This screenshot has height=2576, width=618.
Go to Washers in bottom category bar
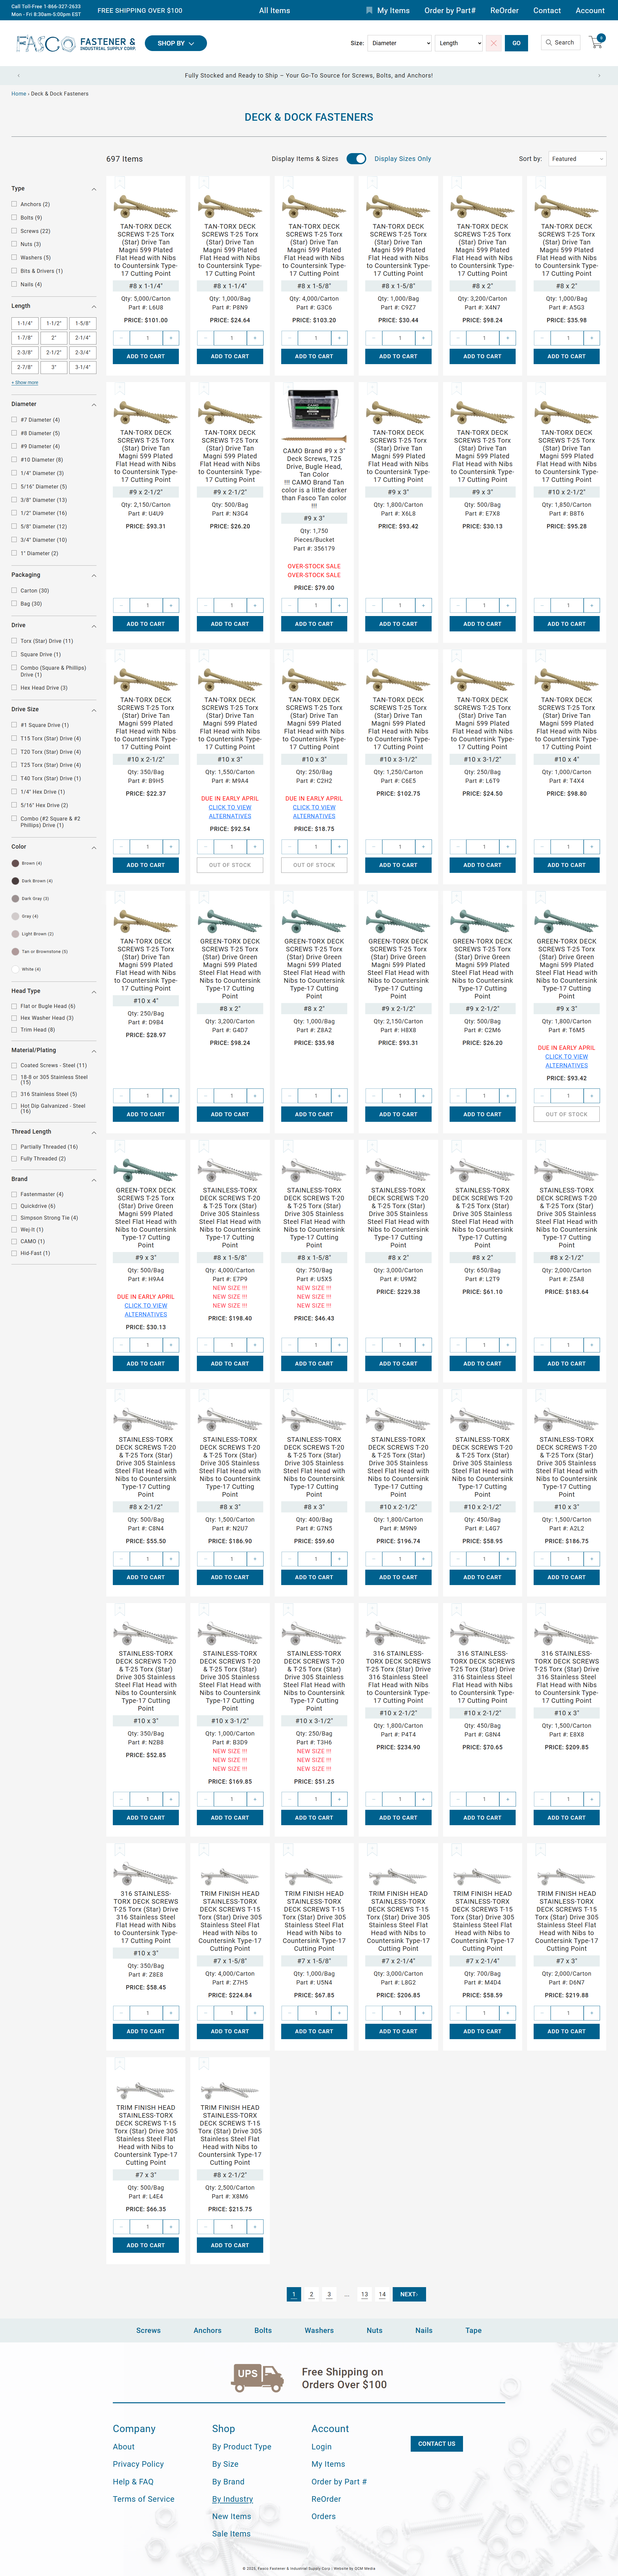tap(319, 2330)
